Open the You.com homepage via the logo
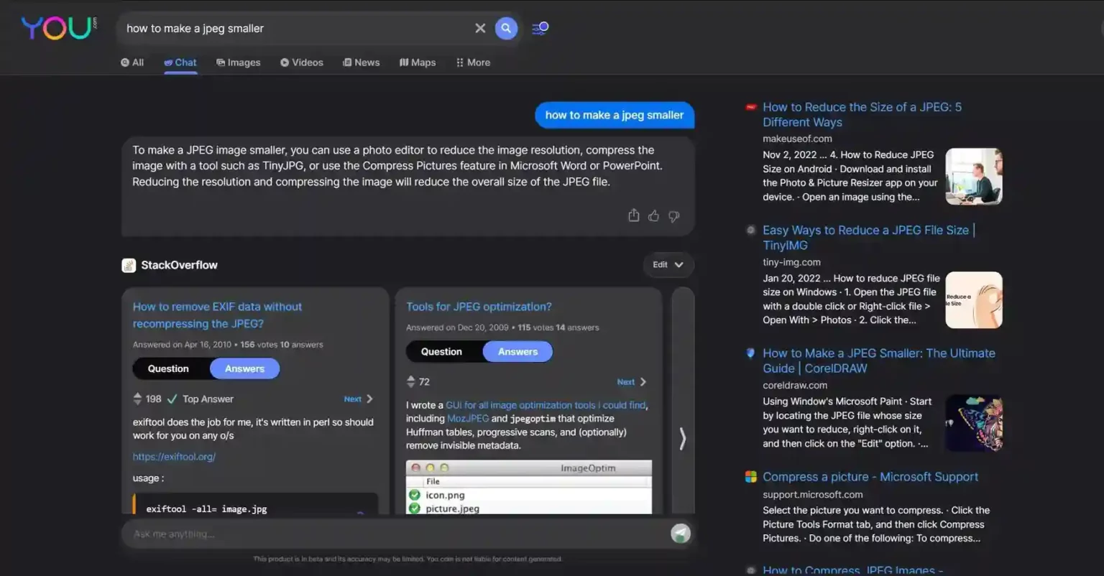The image size is (1104, 576). pos(57,28)
